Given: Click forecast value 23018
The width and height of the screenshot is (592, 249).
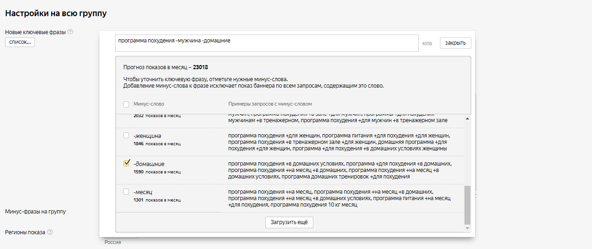Looking at the screenshot, I should (x=200, y=67).
